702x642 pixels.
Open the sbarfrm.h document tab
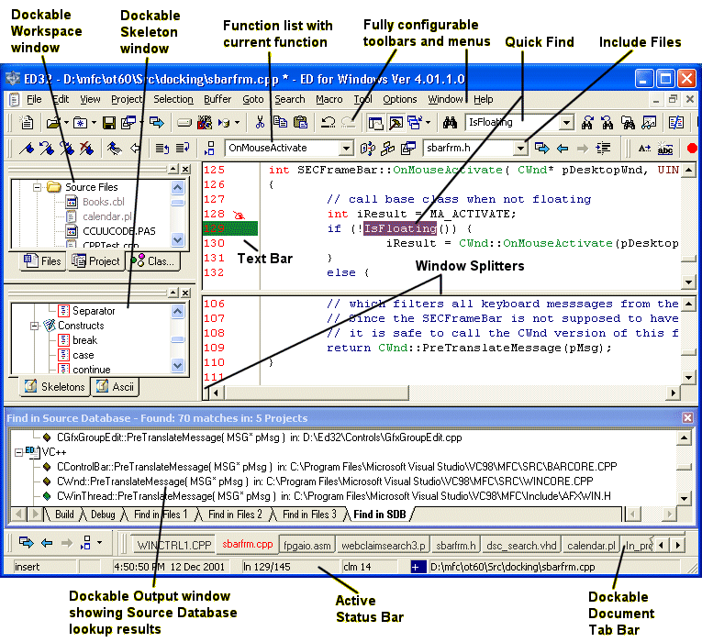(x=456, y=546)
